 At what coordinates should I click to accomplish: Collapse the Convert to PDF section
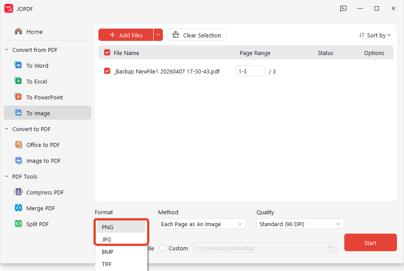pos(7,129)
